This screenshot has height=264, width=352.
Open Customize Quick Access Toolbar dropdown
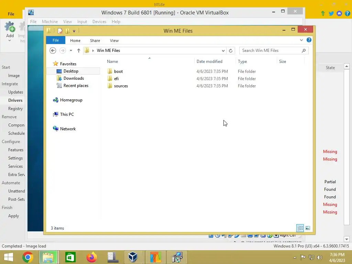click(74, 31)
